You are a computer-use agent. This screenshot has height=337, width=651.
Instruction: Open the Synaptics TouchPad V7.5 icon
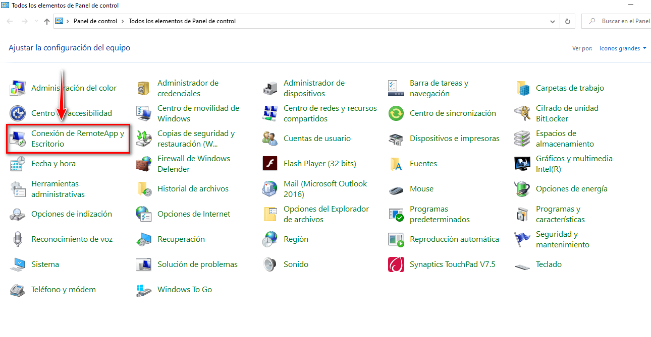pos(396,264)
